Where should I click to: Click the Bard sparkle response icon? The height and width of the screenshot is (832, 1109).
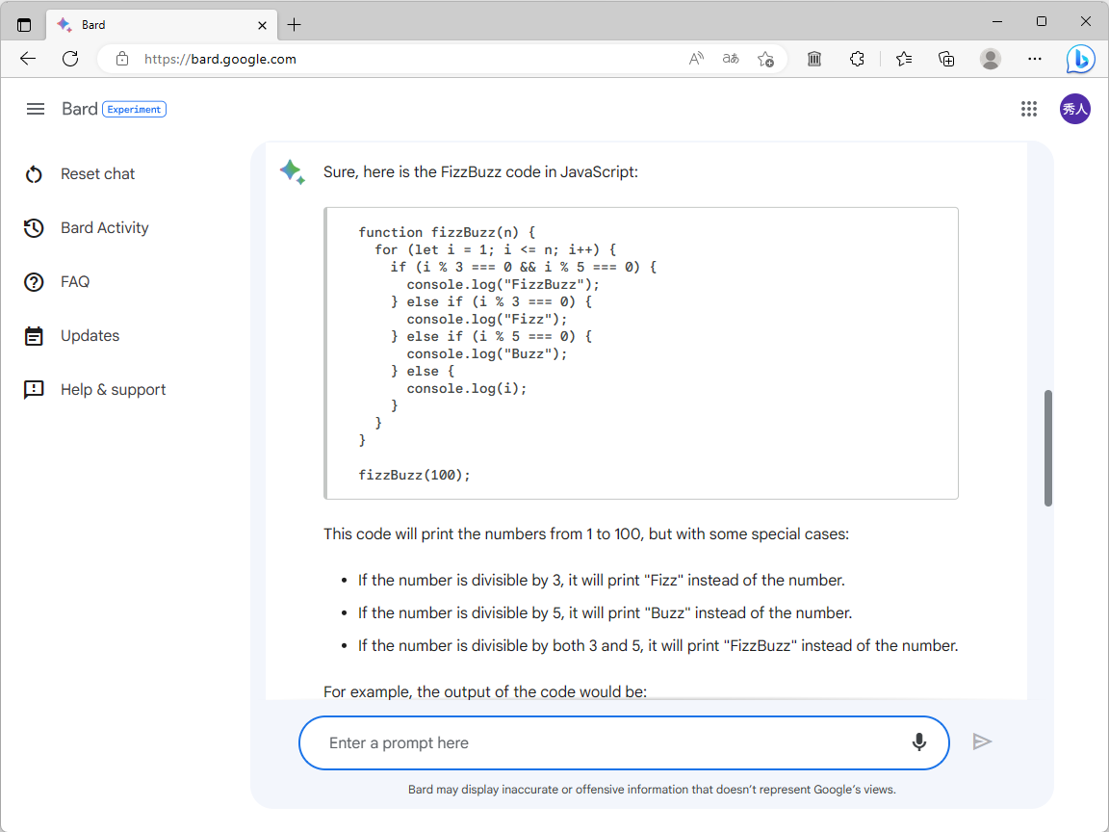pyautogui.click(x=292, y=172)
